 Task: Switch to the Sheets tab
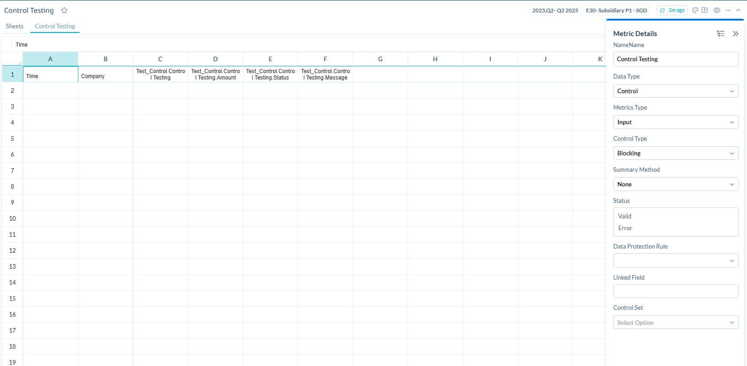tap(15, 27)
